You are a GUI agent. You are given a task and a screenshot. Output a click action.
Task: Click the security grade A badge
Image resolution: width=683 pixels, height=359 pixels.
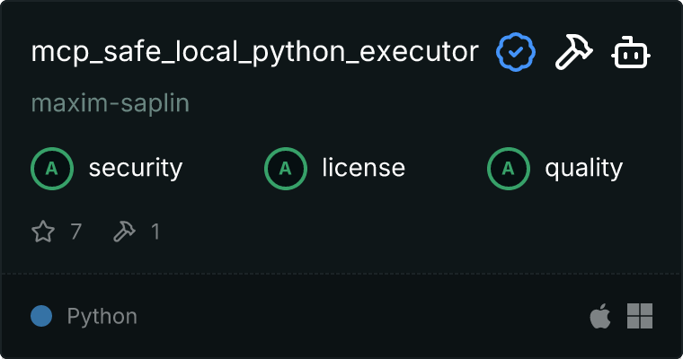pos(52,168)
